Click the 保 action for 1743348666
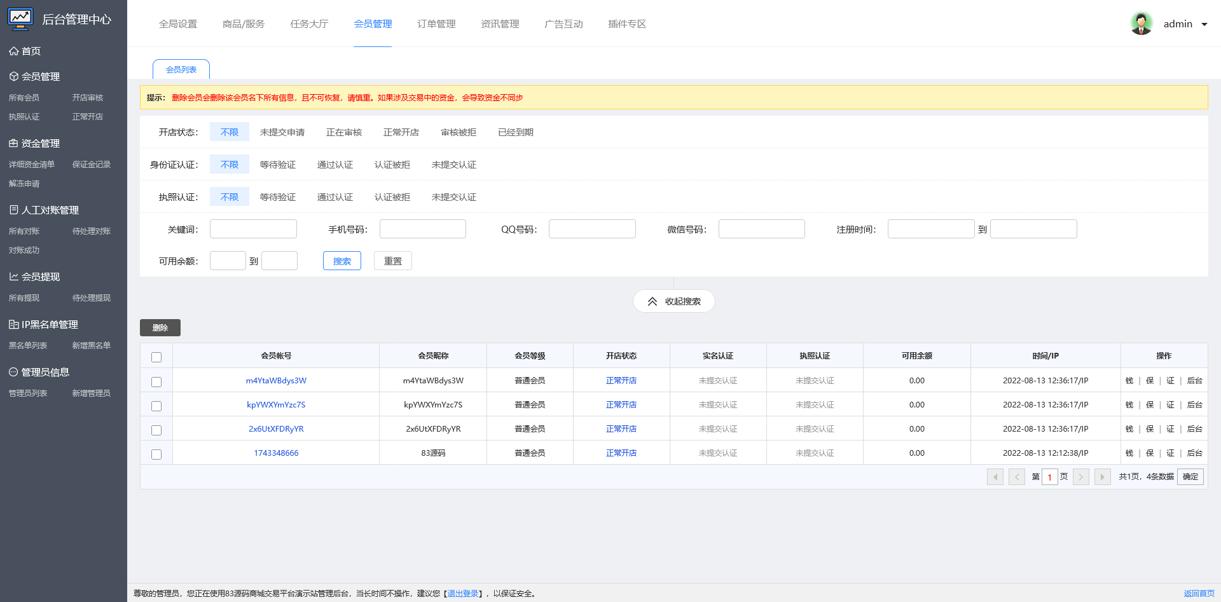The height and width of the screenshot is (602, 1221). click(1150, 453)
